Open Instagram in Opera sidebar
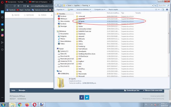The width and height of the screenshot is (171, 107). tap(2, 35)
